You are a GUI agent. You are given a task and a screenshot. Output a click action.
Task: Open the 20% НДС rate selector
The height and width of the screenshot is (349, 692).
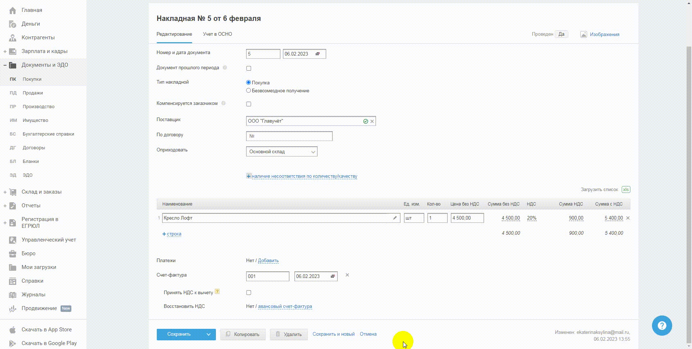[x=532, y=218]
